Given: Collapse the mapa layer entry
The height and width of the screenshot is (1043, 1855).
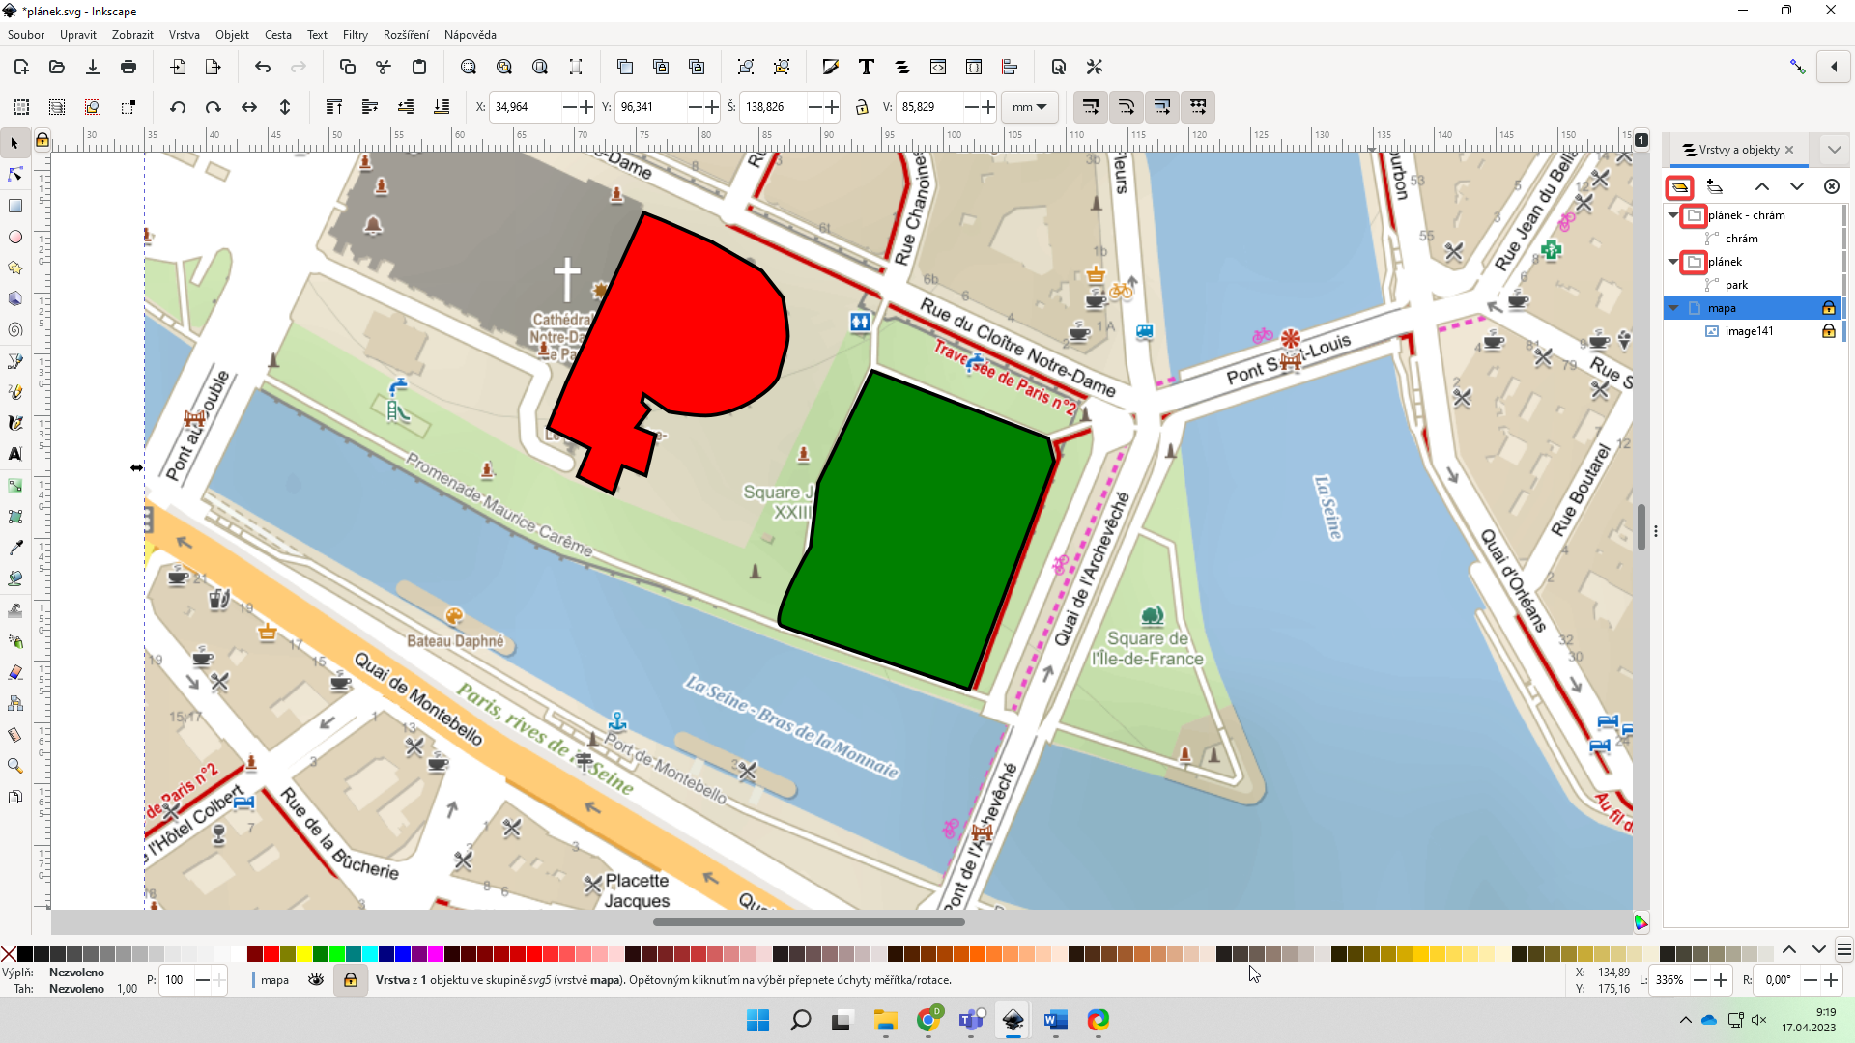Looking at the screenshot, I should pos(1673,307).
